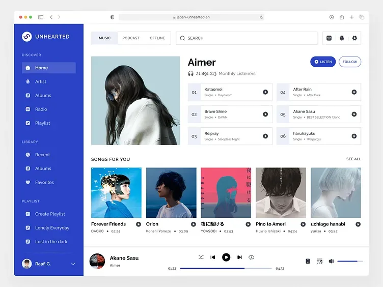Open settings gear in top bar
The image size is (383, 287).
(354, 38)
